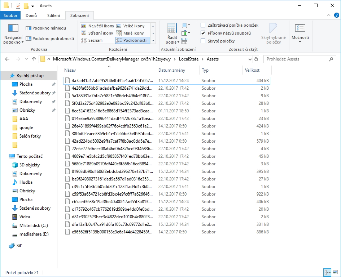341x277 pixels.
Task: Select Velké ikony layout
Action: click(x=131, y=26)
